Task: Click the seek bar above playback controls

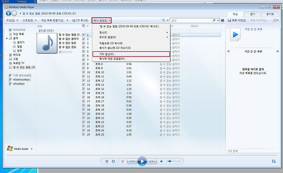Action: [142, 155]
